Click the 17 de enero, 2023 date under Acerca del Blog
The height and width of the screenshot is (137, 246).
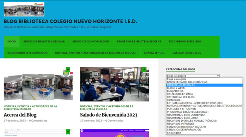click(15, 121)
